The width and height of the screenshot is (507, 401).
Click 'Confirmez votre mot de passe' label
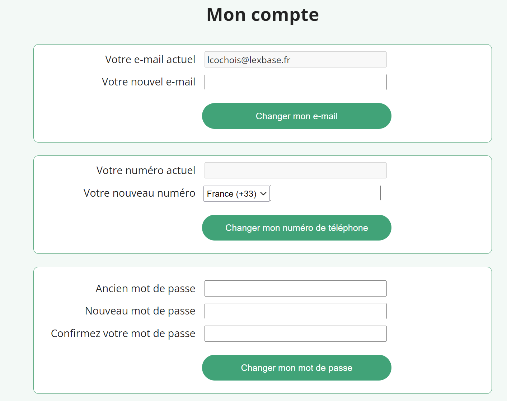(x=123, y=334)
